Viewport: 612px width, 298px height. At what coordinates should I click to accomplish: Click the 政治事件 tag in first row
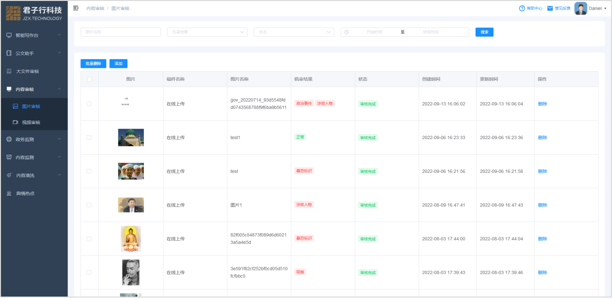(x=304, y=104)
